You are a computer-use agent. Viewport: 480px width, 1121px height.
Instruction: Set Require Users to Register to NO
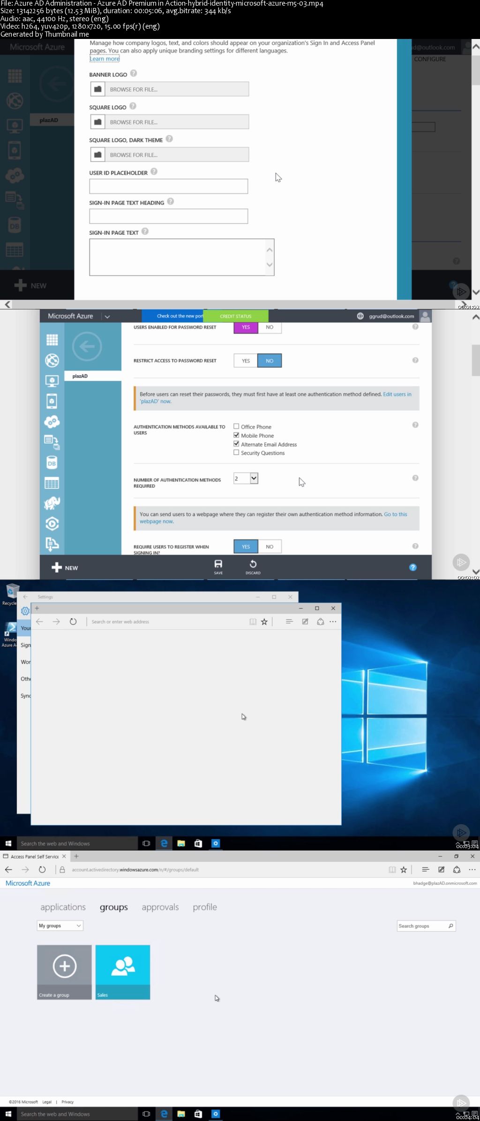(270, 547)
